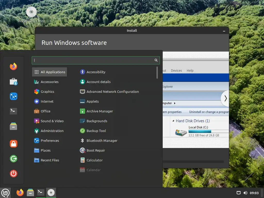Screen dimensions: 264x198
Task: Select the All Applications category
Action: pyautogui.click(x=49, y=72)
